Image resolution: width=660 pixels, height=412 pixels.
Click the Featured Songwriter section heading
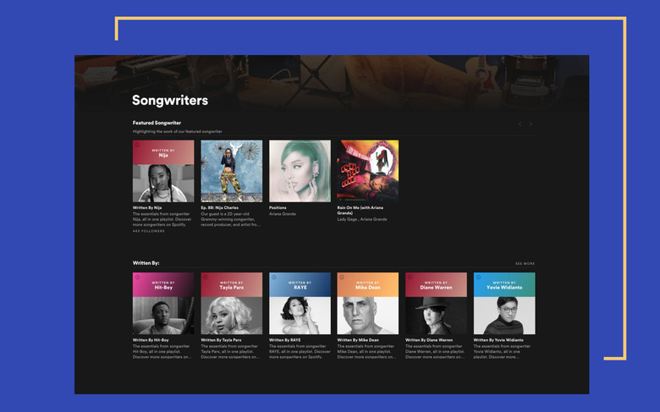[157, 123]
